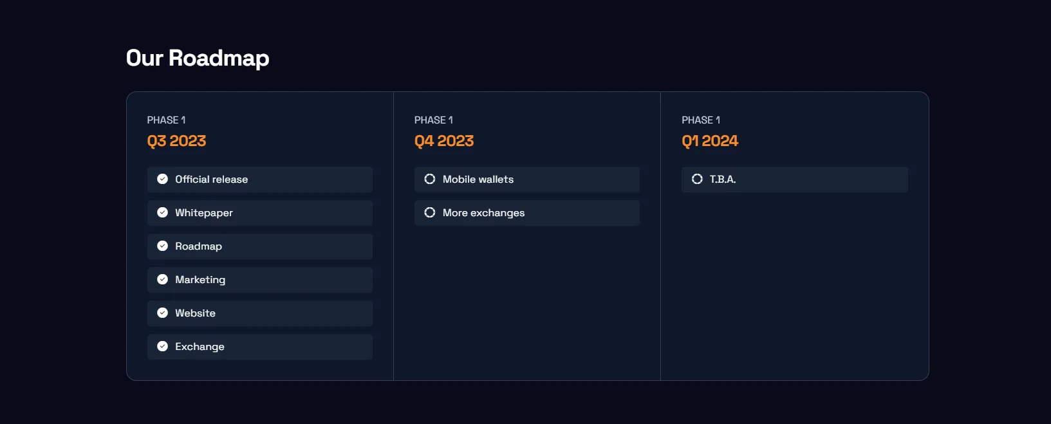Click the checkmark icon beside Roadmap item
Screen dimensions: 1051x424
(x=162, y=246)
